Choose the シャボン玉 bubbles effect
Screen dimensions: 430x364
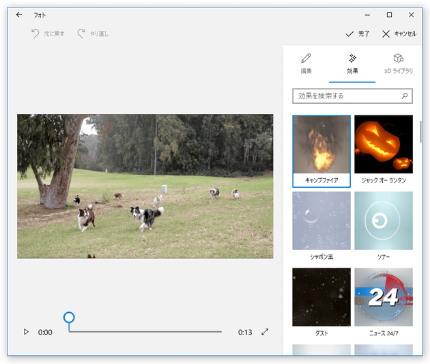click(x=321, y=221)
